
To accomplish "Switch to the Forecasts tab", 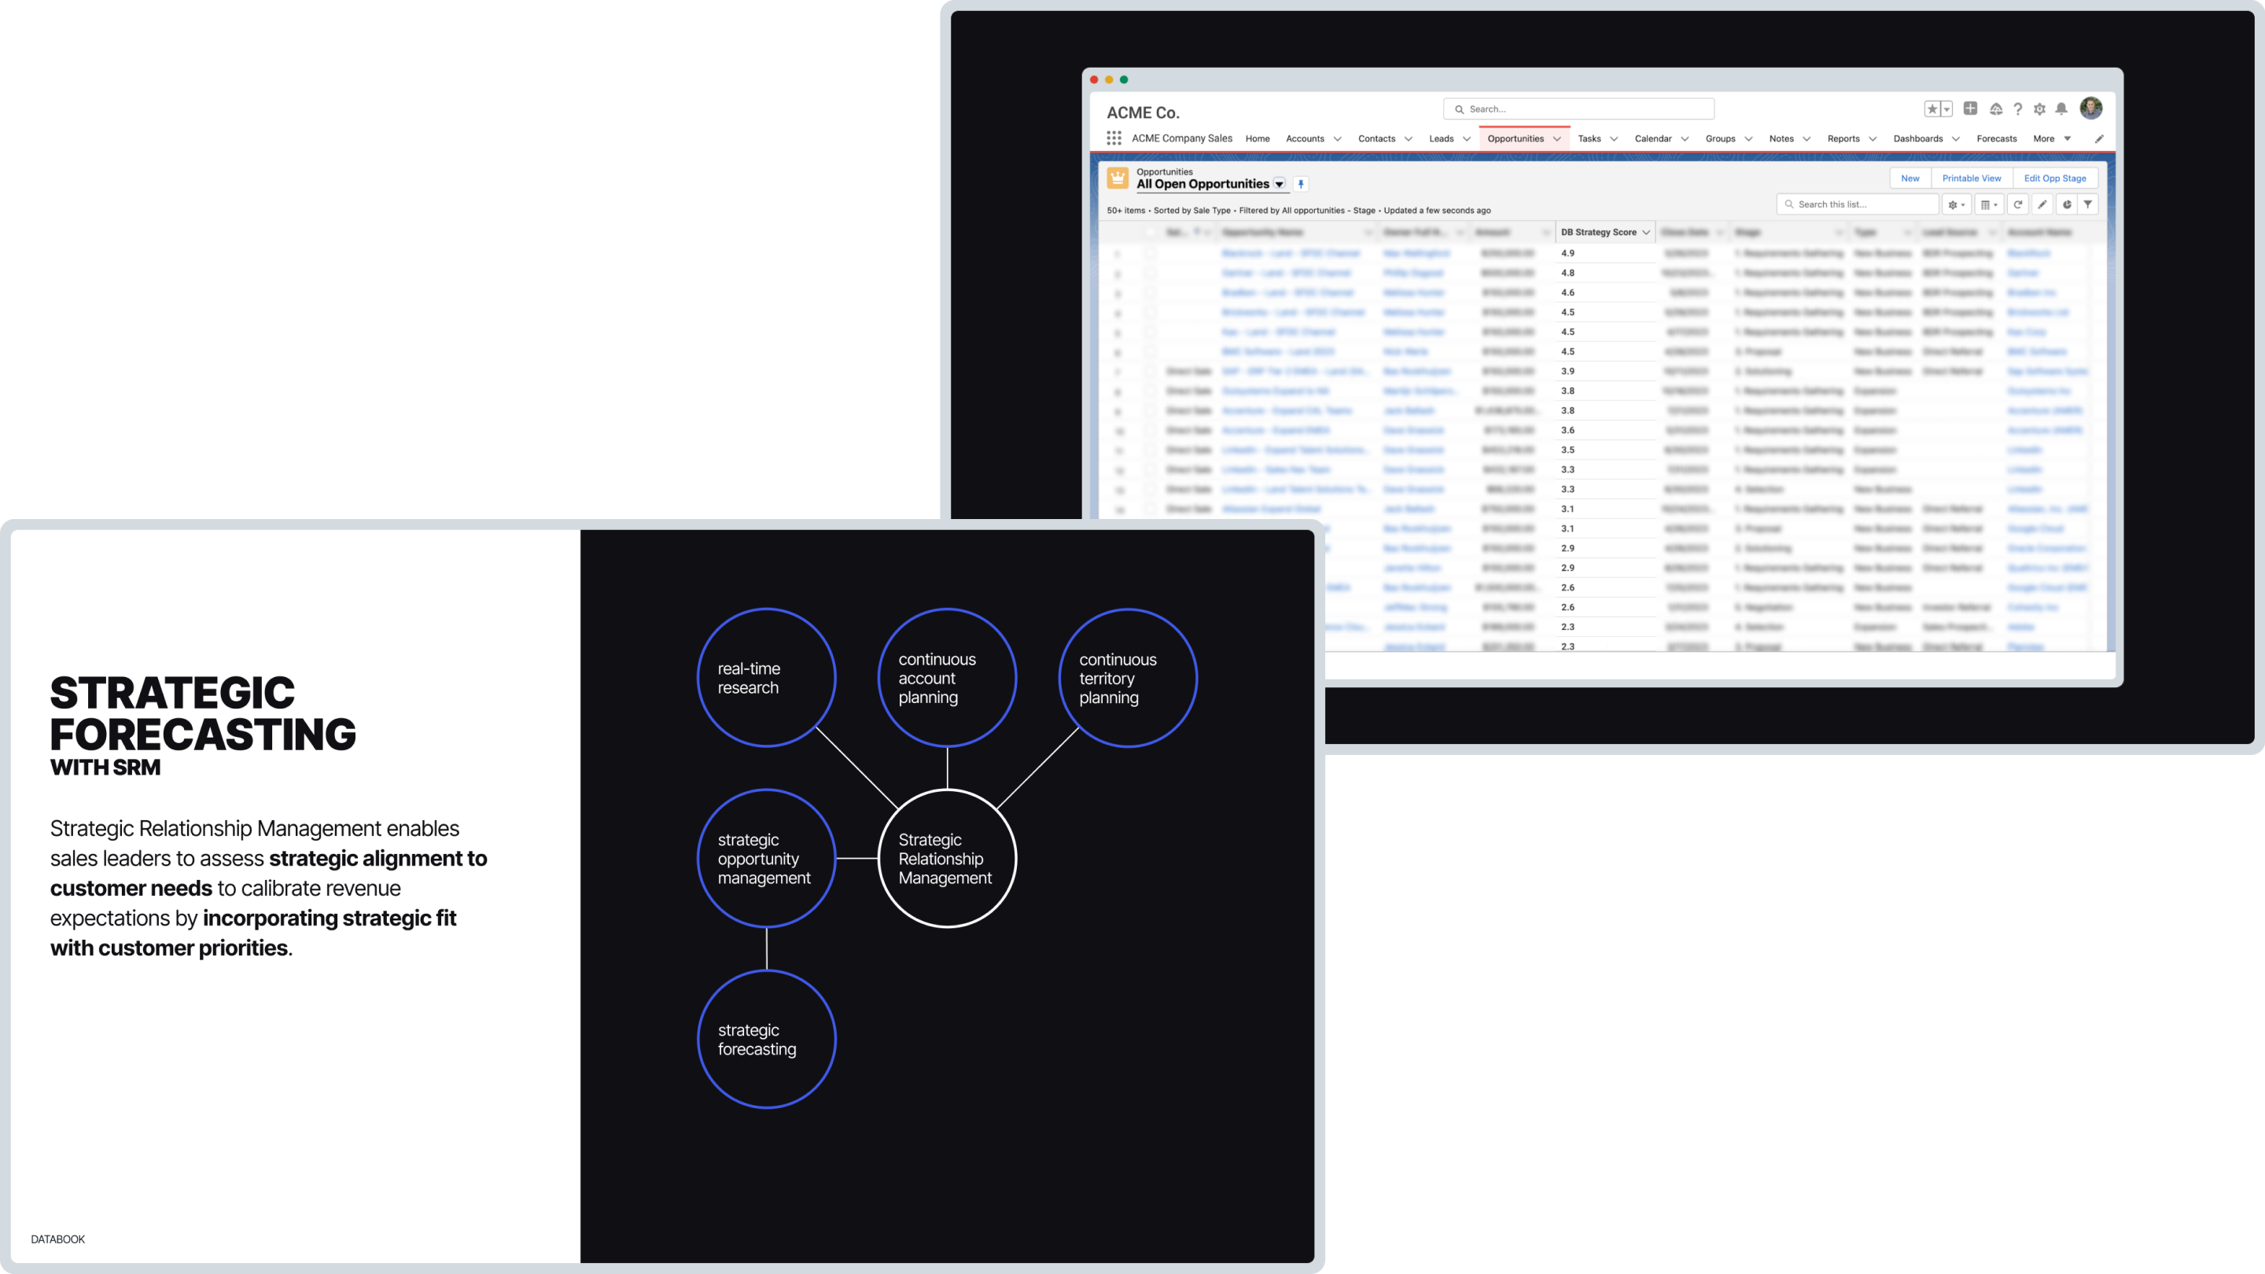I will coord(1996,138).
